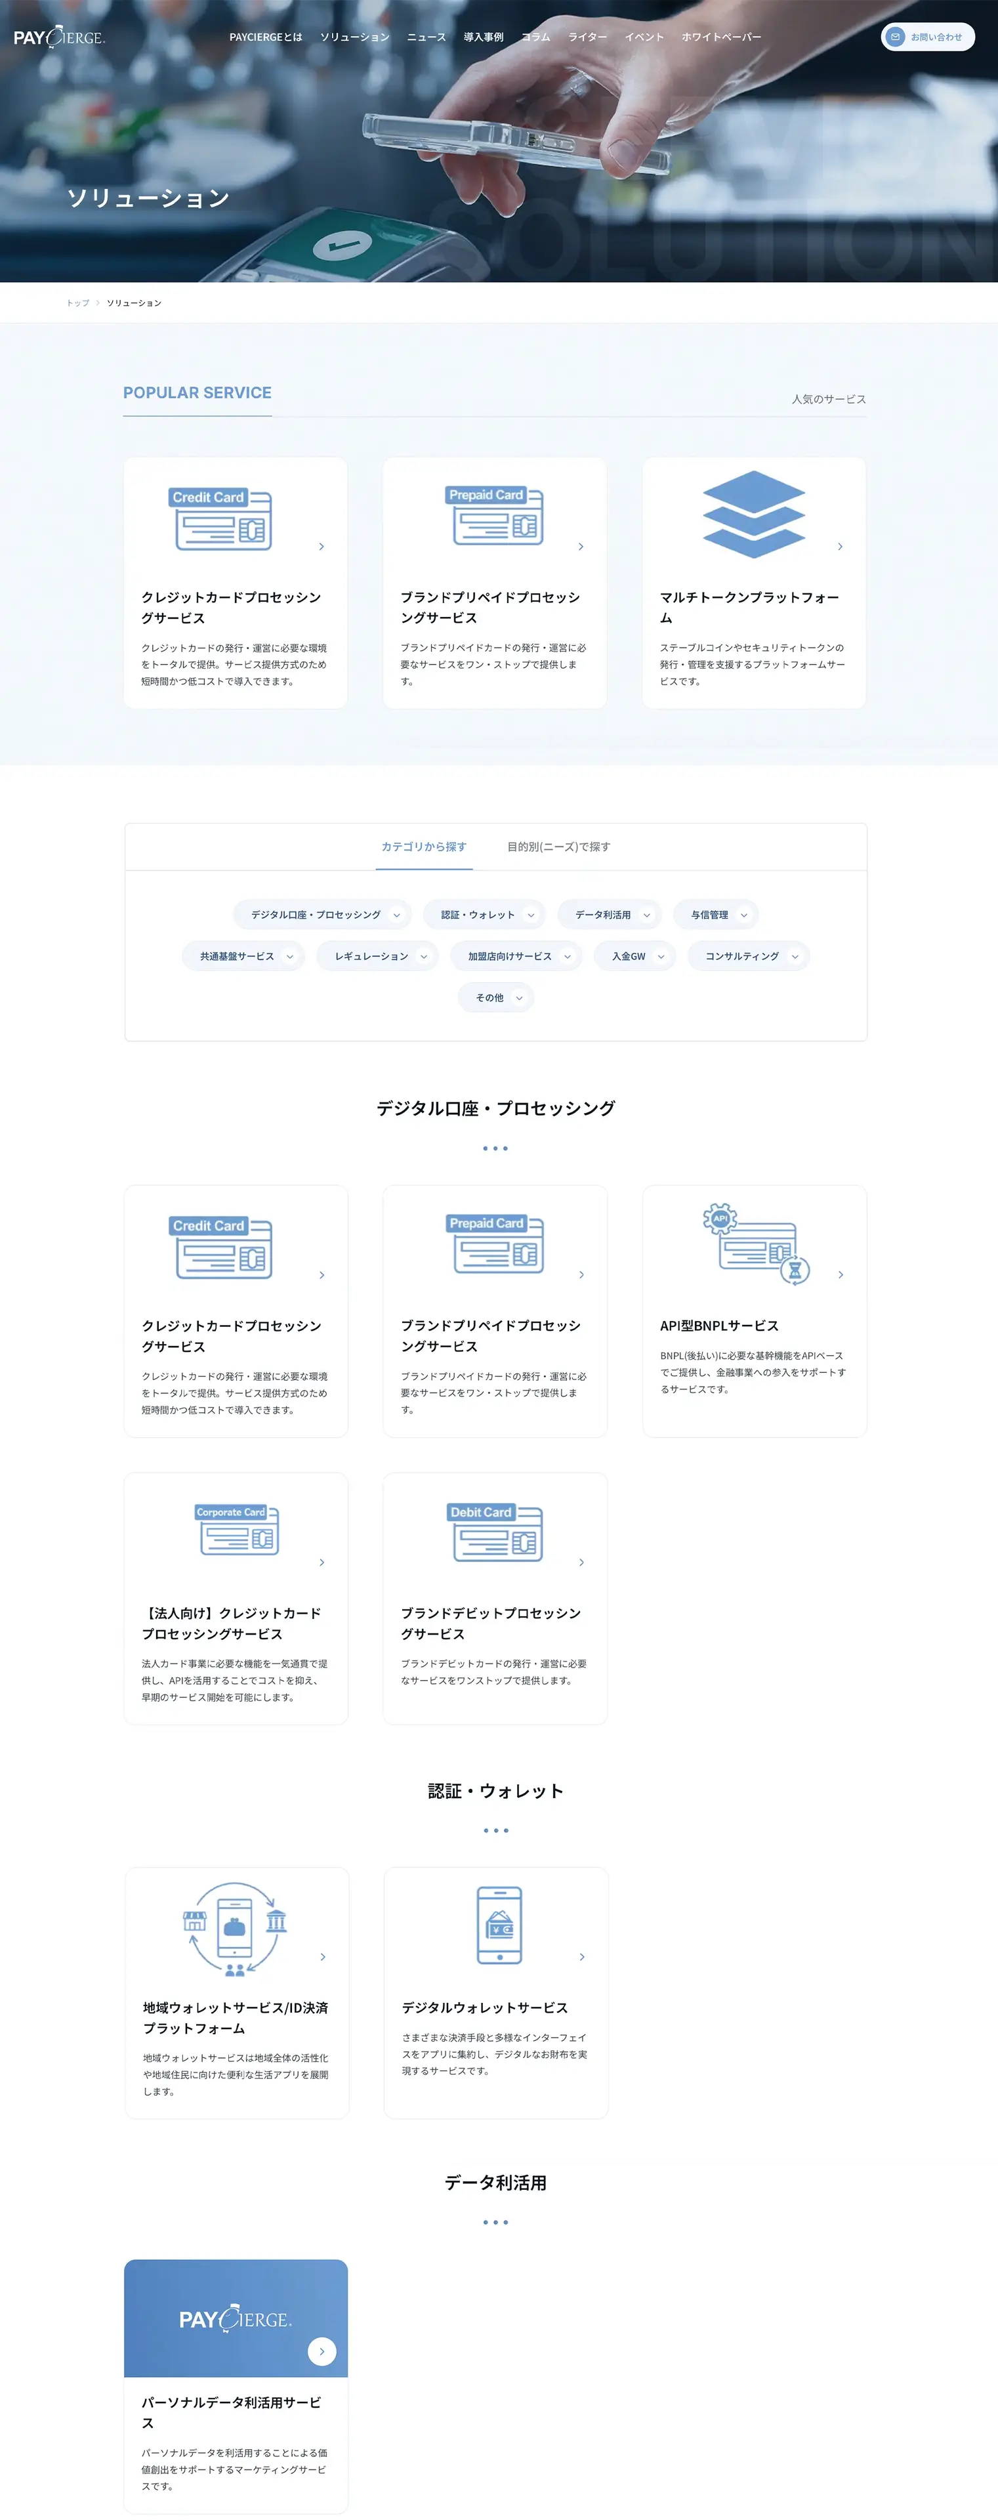Click the API BNPL card icon
Screen dimensions: 998x2520
pyautogui.click(x=757, y=1244)
